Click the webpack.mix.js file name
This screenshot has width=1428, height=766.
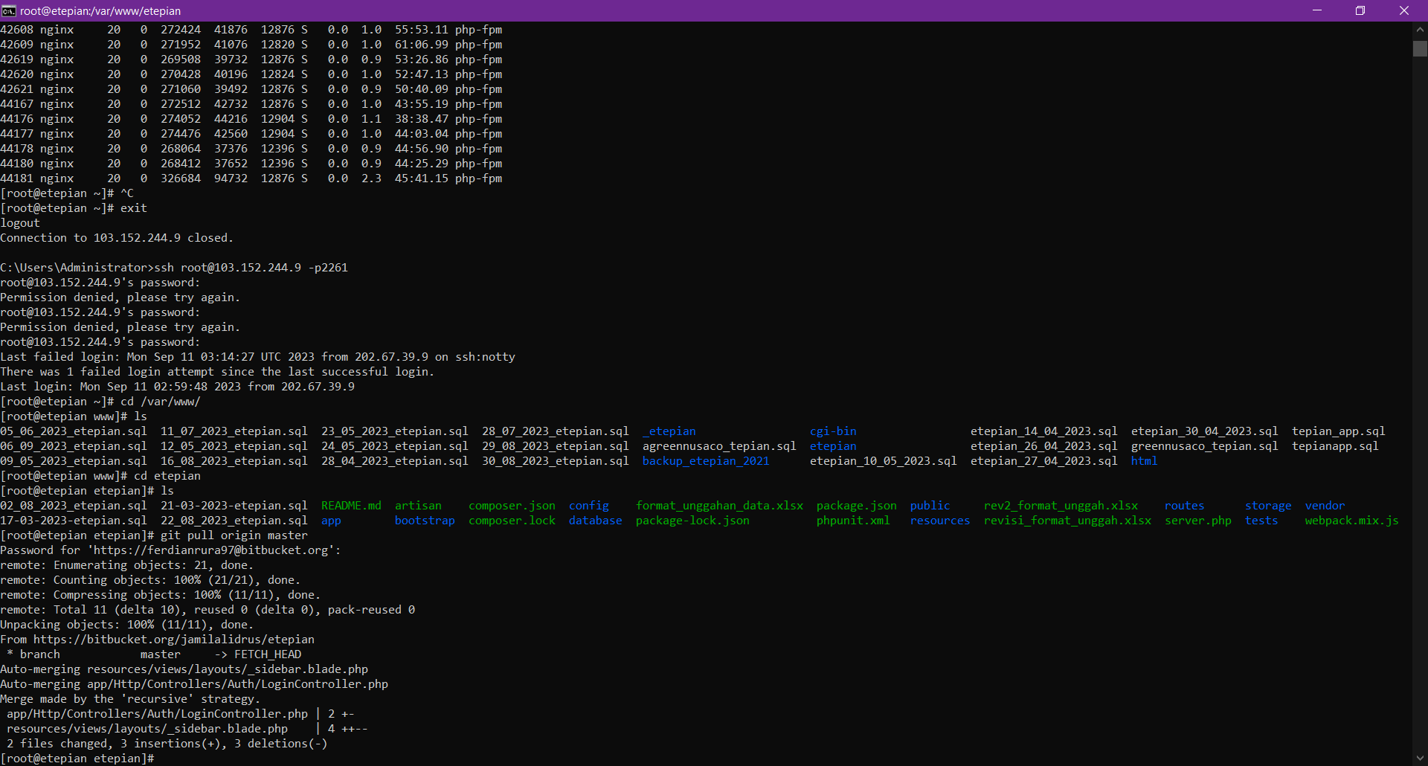pos(1351,521)
